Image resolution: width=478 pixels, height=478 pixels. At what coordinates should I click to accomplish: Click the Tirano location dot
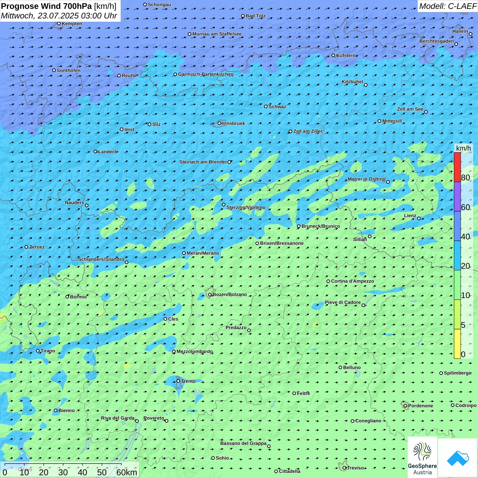38,351
